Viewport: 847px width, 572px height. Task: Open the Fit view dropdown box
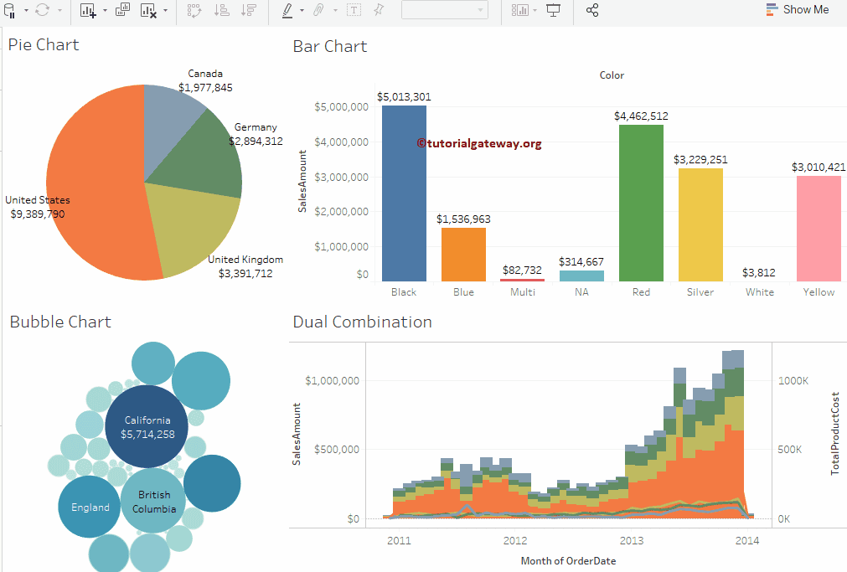444,10
